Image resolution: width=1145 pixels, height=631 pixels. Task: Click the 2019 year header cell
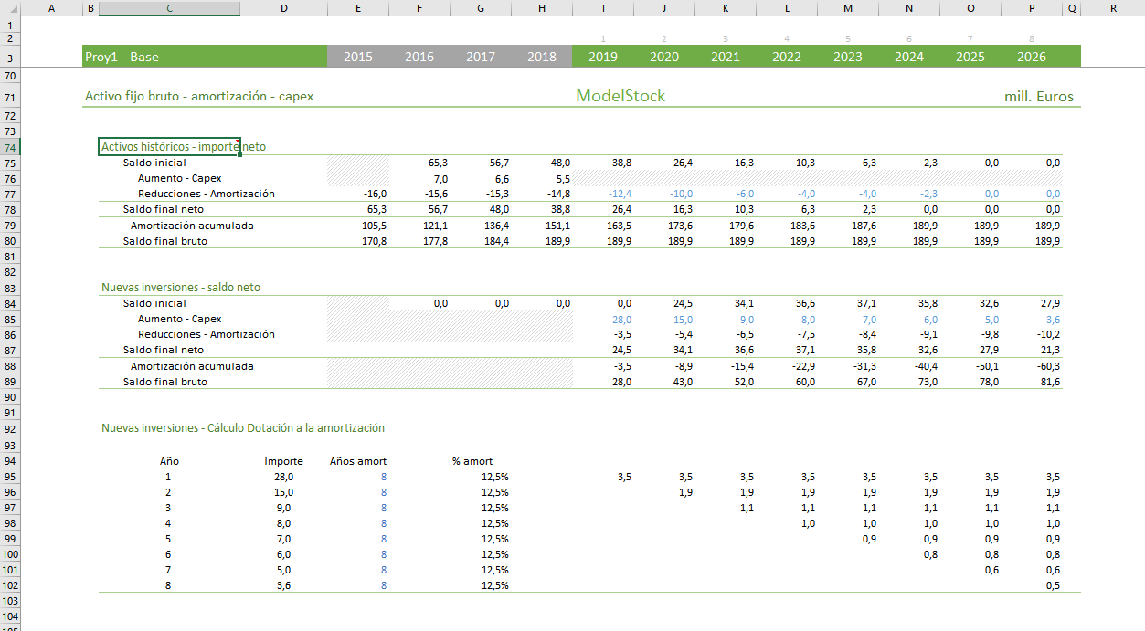tap(602, 57)
